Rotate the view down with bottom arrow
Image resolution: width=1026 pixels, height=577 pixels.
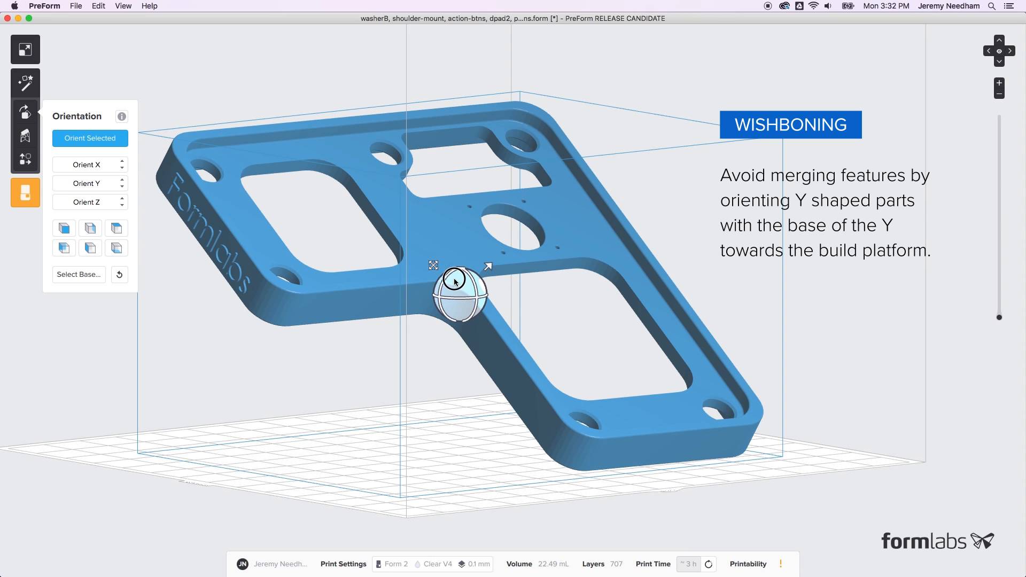[x=999, y=62]
